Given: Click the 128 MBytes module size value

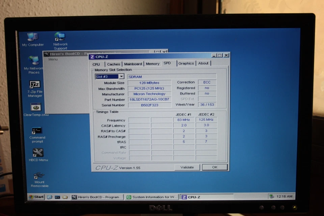Looking at the screenshot, I should [x=149, y=83].
